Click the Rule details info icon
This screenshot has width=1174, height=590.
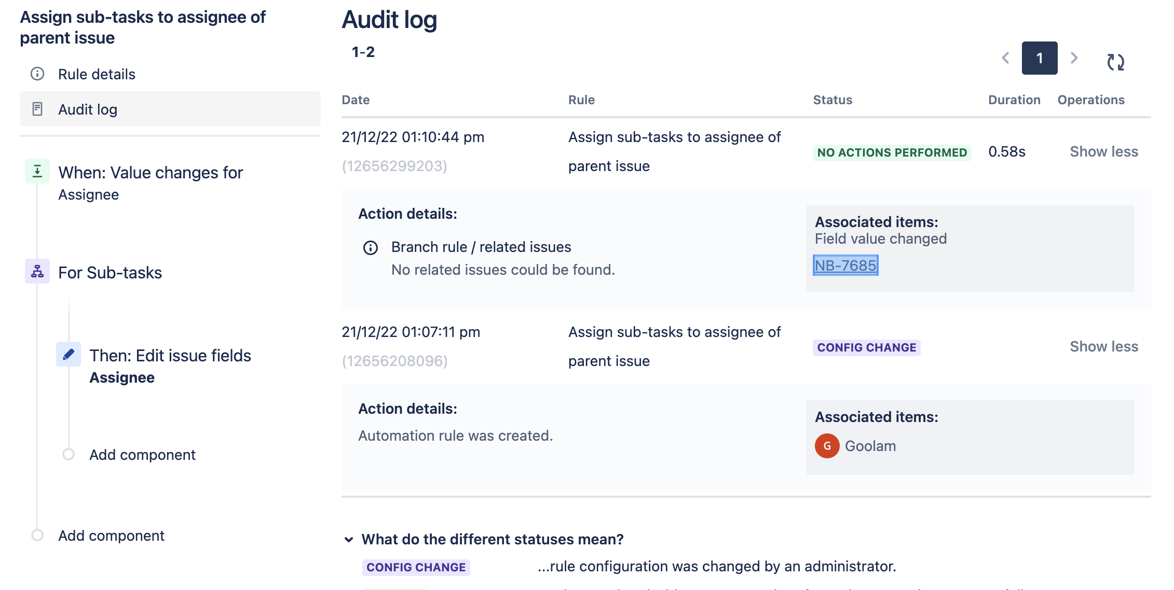37,74
